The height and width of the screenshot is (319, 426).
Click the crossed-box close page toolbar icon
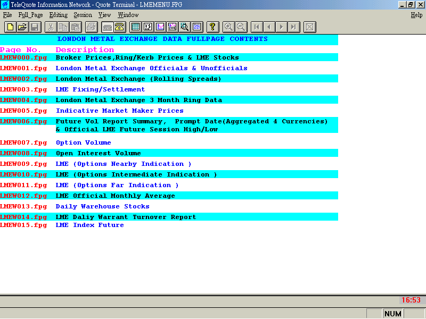[x=310, y=27]
